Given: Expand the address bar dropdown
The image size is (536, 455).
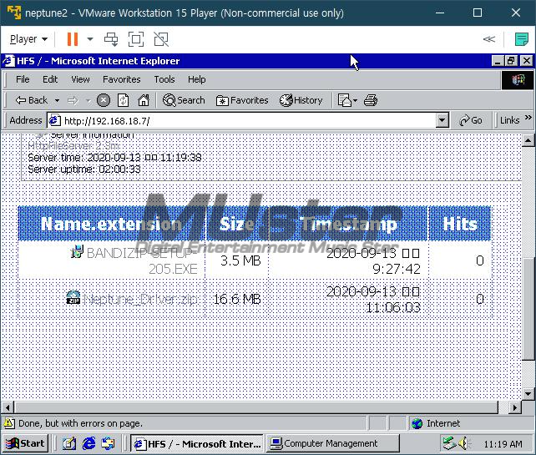Looking at the screenshot, I should click(442, 121).
